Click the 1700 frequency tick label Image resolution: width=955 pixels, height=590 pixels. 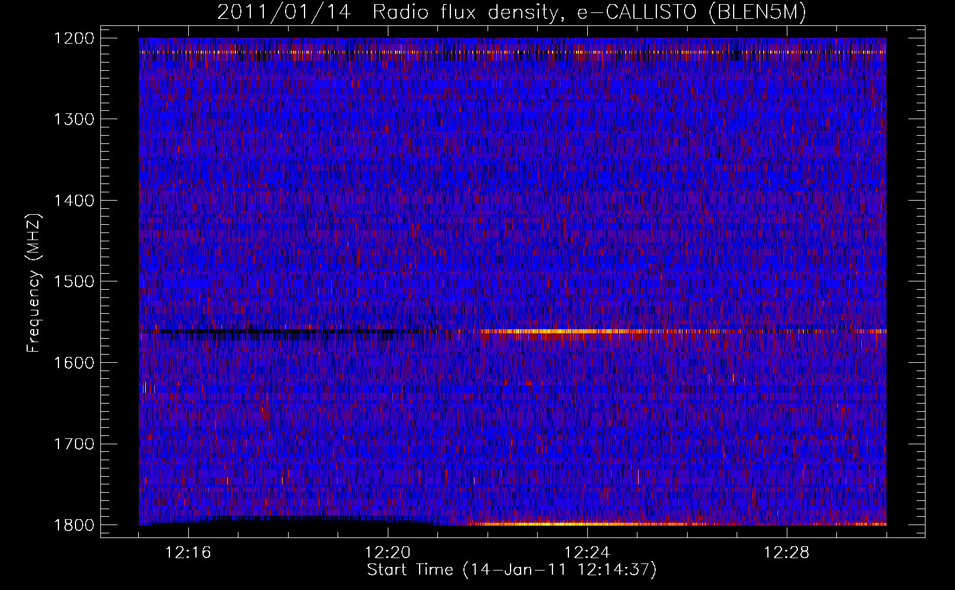pos(74,444)
